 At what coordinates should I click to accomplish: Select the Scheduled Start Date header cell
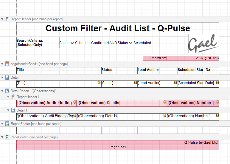tap(198, 71)
